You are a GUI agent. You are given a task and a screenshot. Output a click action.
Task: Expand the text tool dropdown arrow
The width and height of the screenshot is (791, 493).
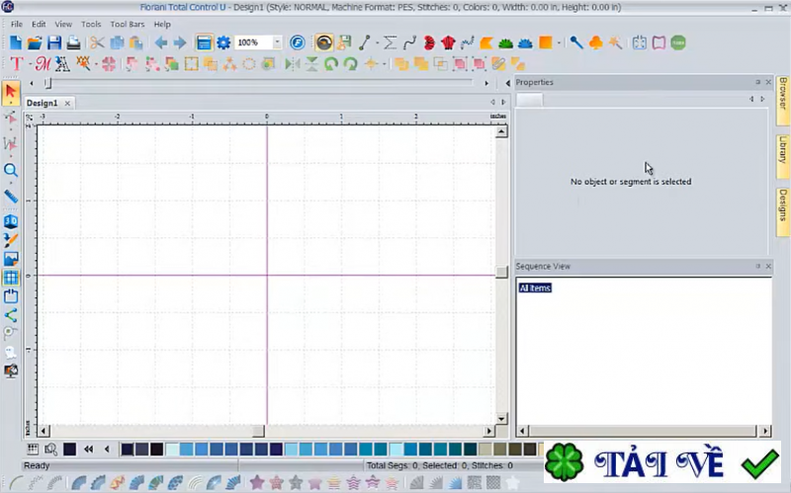(x=30, y=64)
